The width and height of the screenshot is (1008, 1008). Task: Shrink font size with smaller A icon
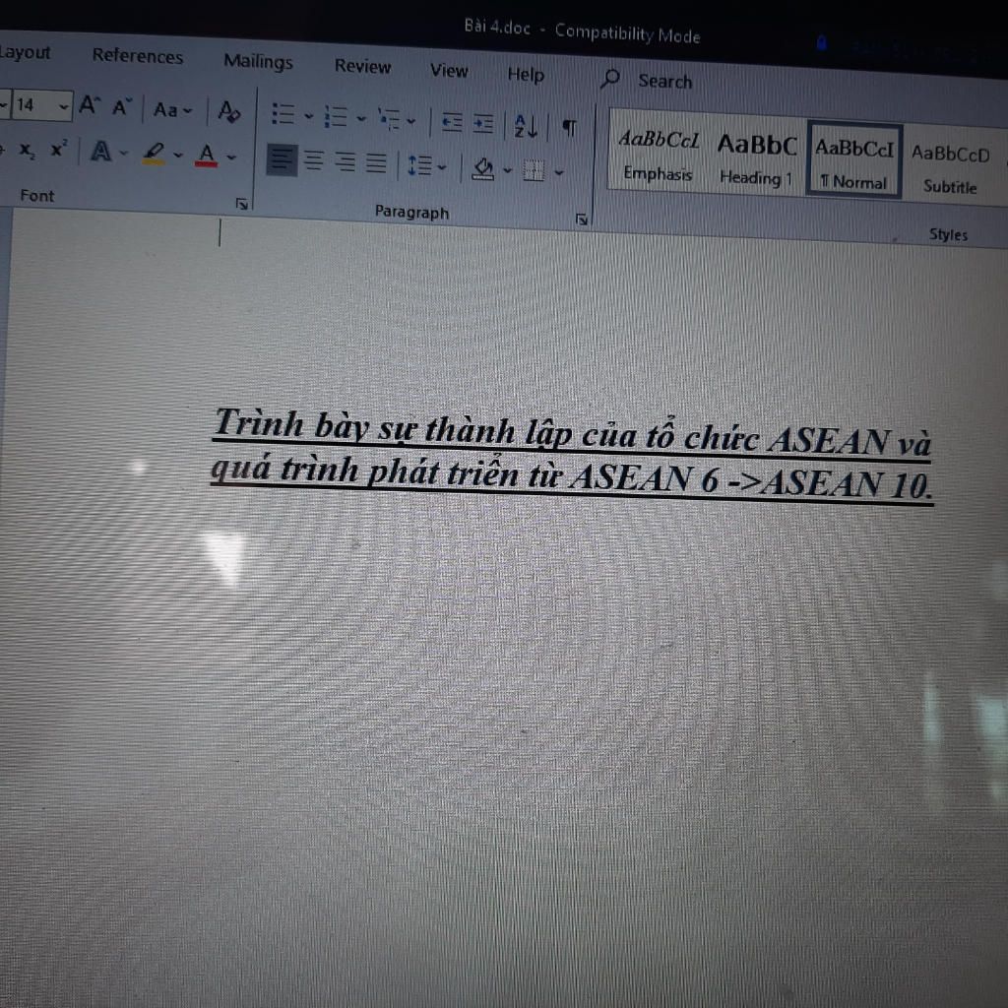tap(121, 106)
